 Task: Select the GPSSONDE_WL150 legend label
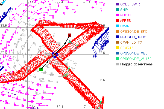pyautogui.click(x=136, y=59)
